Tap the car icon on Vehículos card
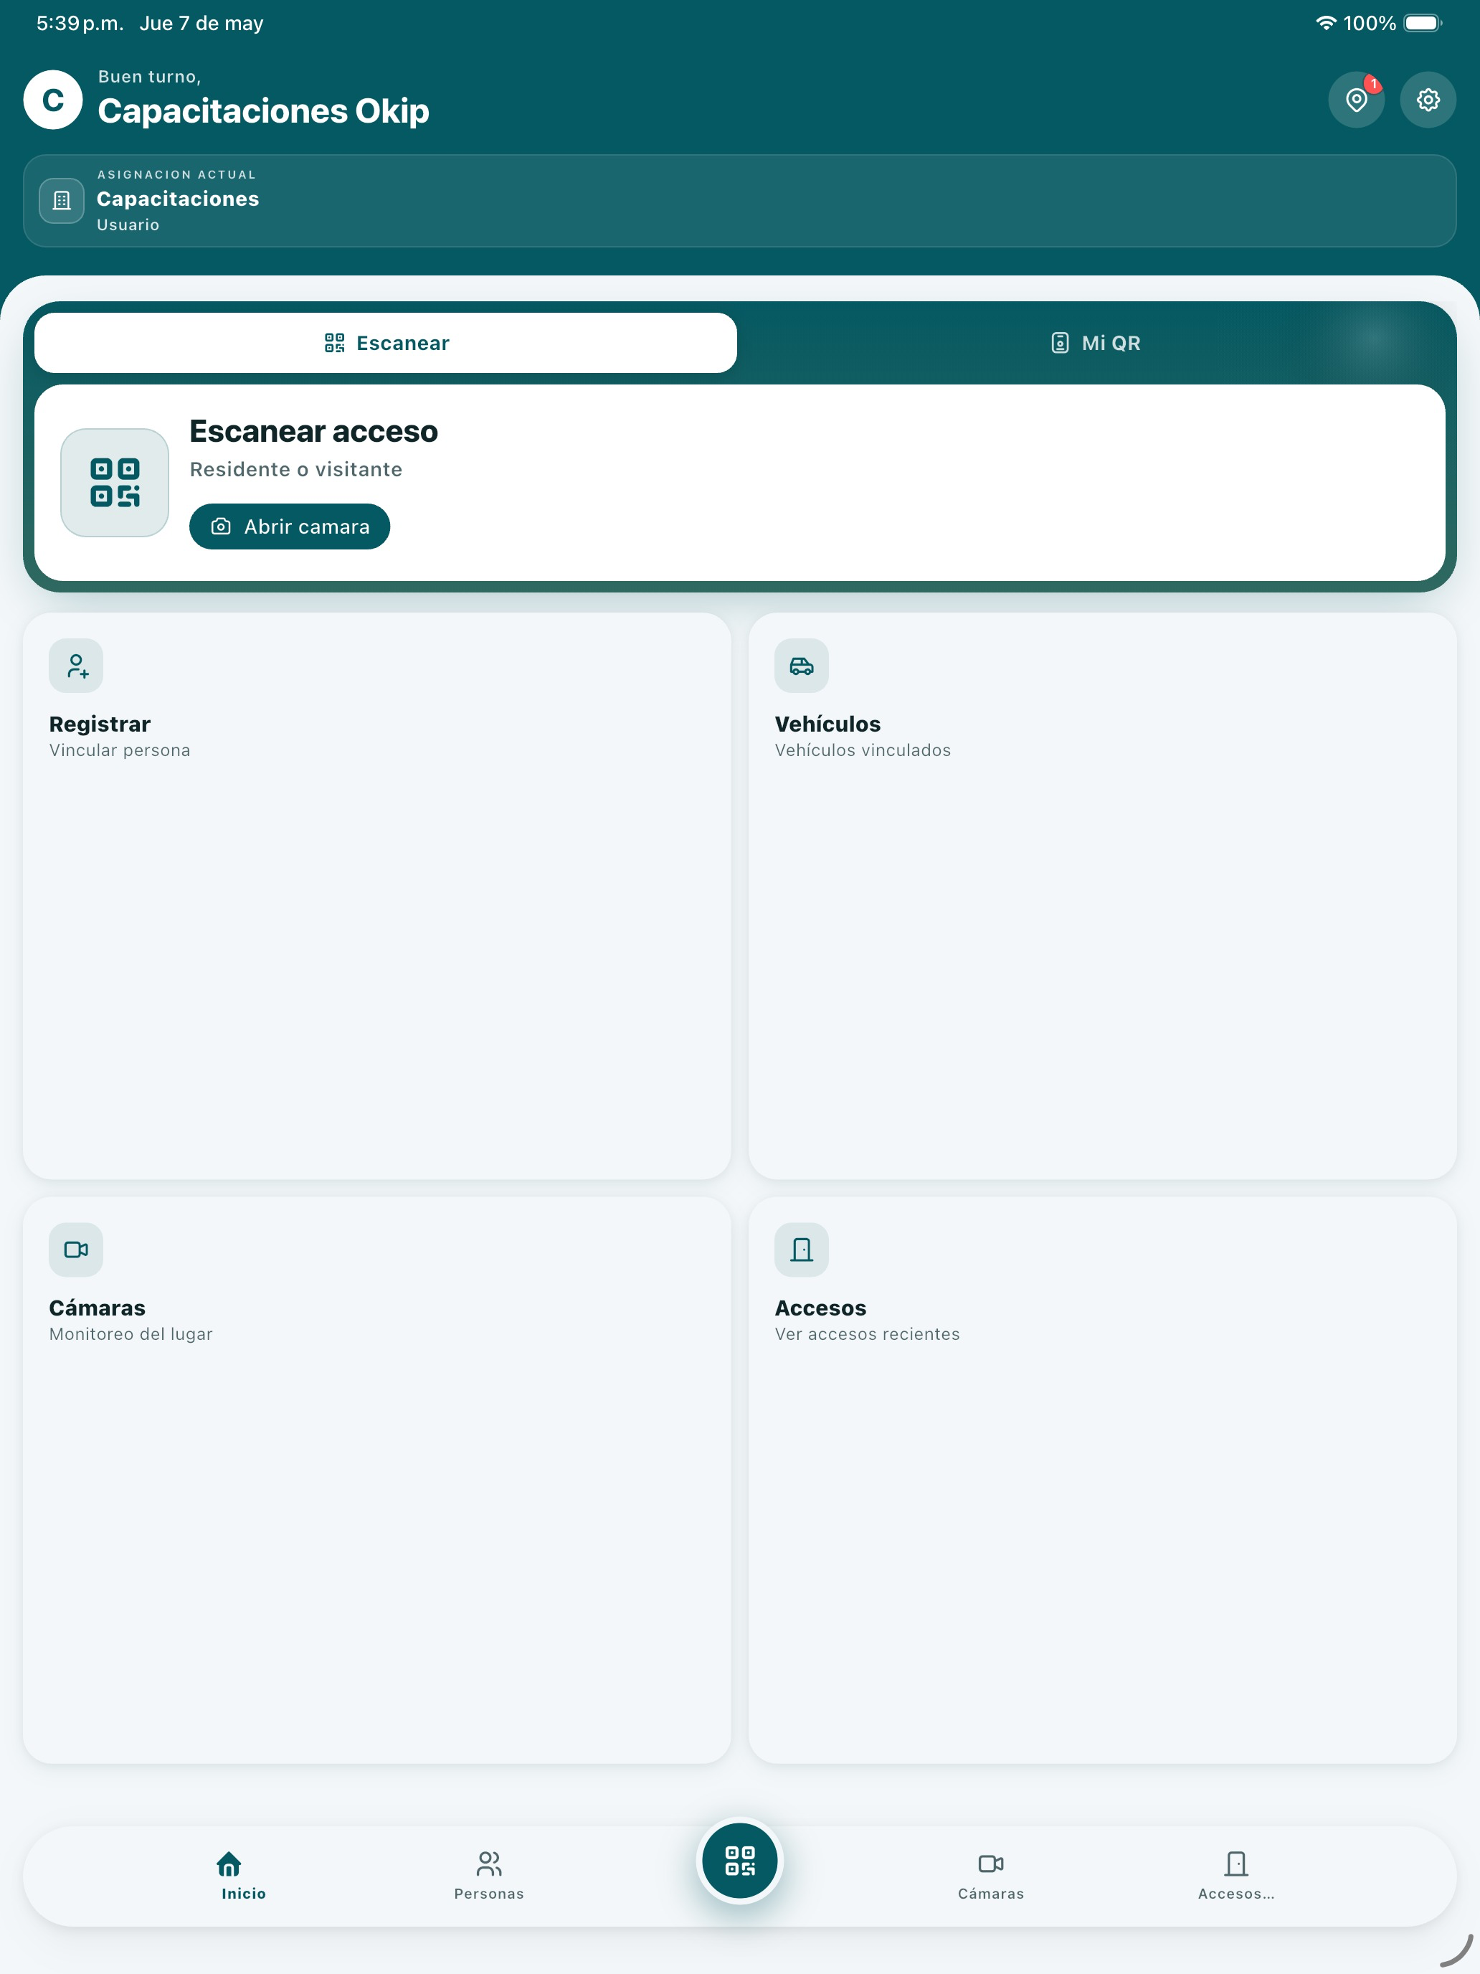The image size is (1480, 1974). click(801, 666)
